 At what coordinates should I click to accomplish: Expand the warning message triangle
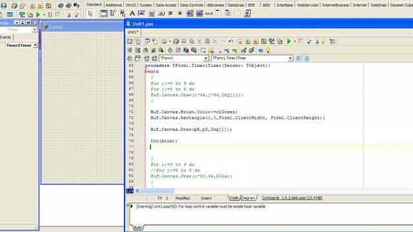pos(132,206)
